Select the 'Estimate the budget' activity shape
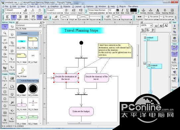This screenshot has width=180, height=130. click(x=81, y=111)
